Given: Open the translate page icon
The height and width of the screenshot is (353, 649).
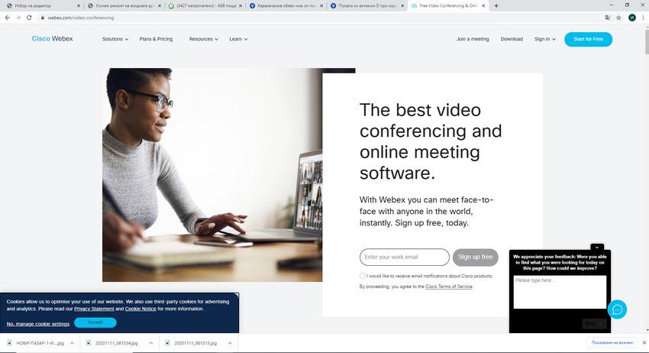Looking at the screenshot, I should coord(608,18).
